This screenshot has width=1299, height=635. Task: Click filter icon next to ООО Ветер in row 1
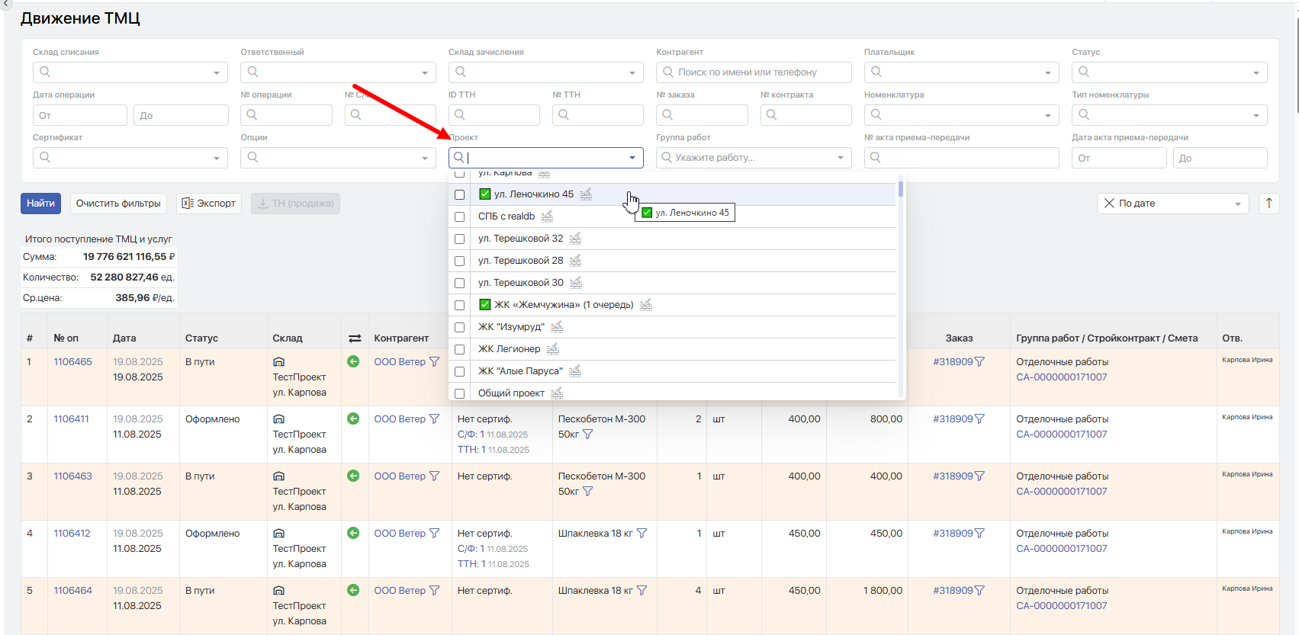(x=434, y=362)
